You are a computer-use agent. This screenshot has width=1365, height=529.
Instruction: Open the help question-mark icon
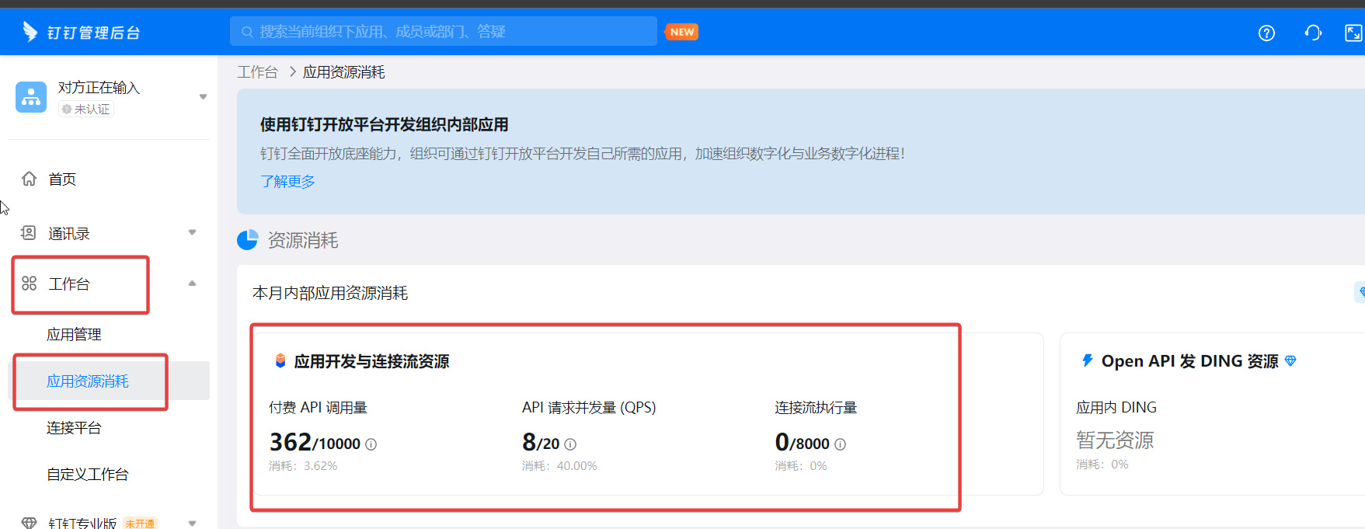pyautogui.click(x=1266, y=33)
